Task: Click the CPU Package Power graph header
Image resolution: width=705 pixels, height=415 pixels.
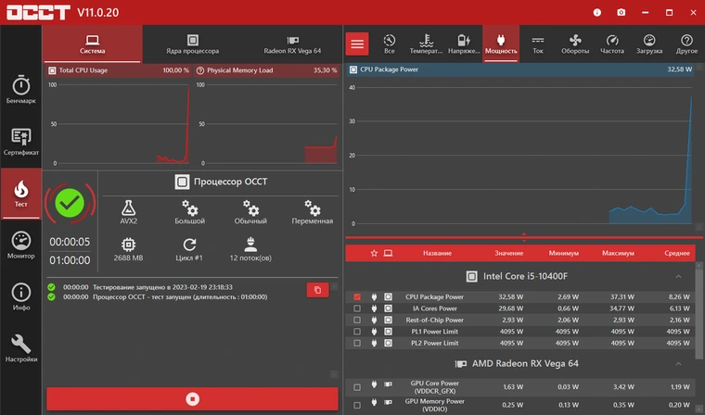Action: pos(521,69)
